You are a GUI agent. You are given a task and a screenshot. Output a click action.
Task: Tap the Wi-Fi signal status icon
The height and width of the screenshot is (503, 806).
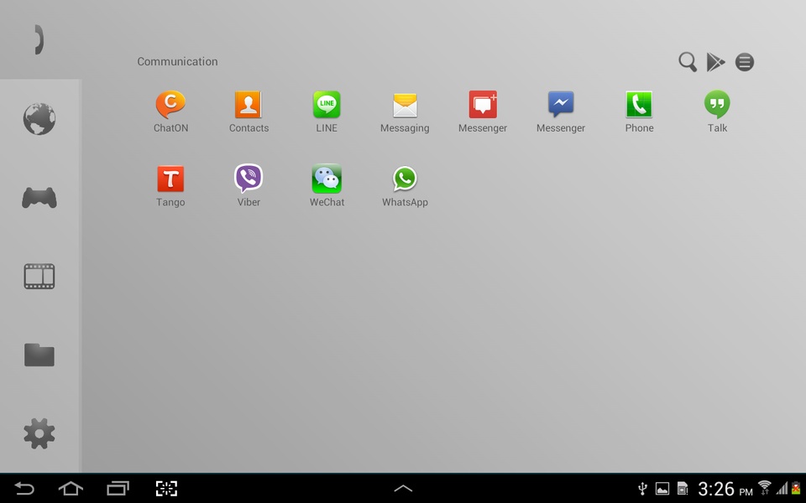764,488
